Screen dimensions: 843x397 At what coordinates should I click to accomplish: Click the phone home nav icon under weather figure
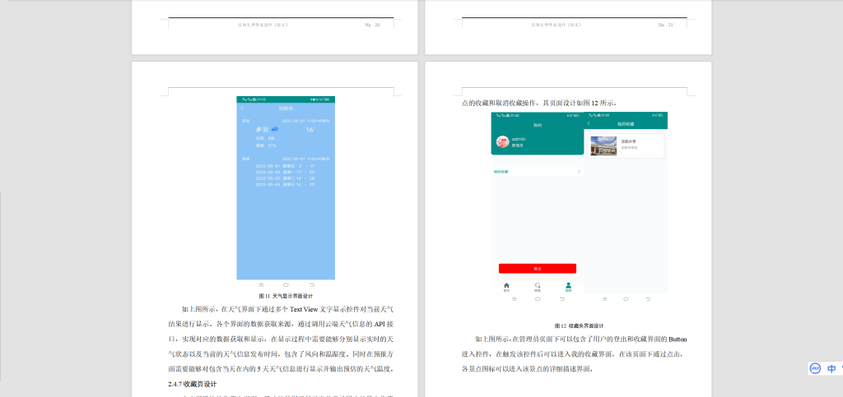tap(286, 285)
